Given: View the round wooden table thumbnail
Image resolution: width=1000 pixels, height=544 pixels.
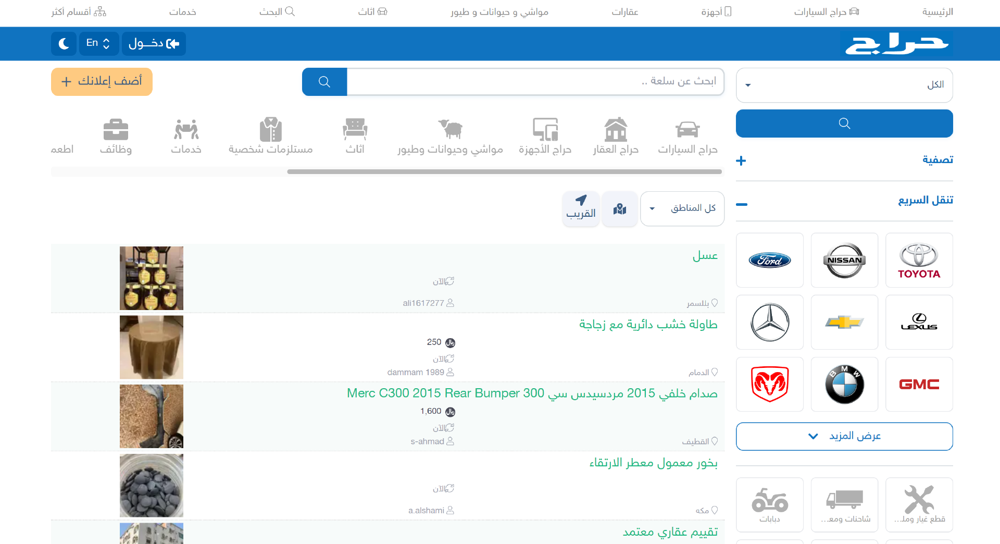Looking at the screenshot, I should tap(152, 347).
